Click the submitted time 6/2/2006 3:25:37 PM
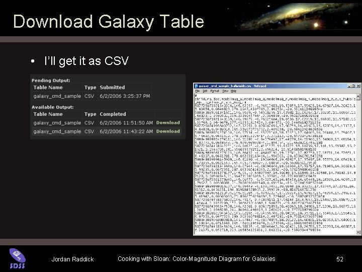The width and height of the screenshot is (362, 272). tap(125, 96)
